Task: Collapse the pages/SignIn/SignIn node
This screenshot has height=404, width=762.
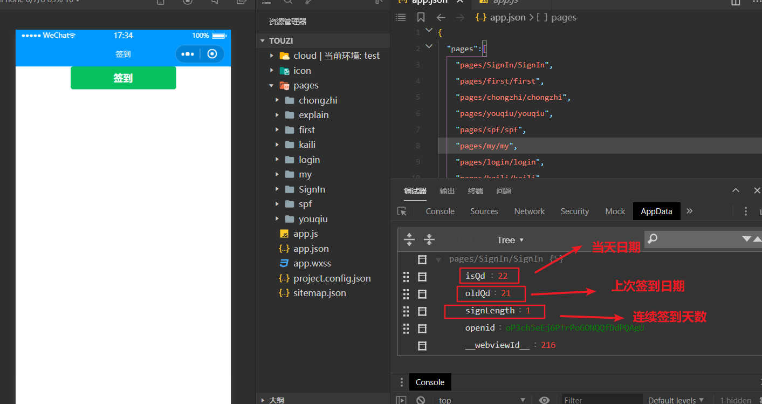Action: pyautogui.click(x=438, y=260)
